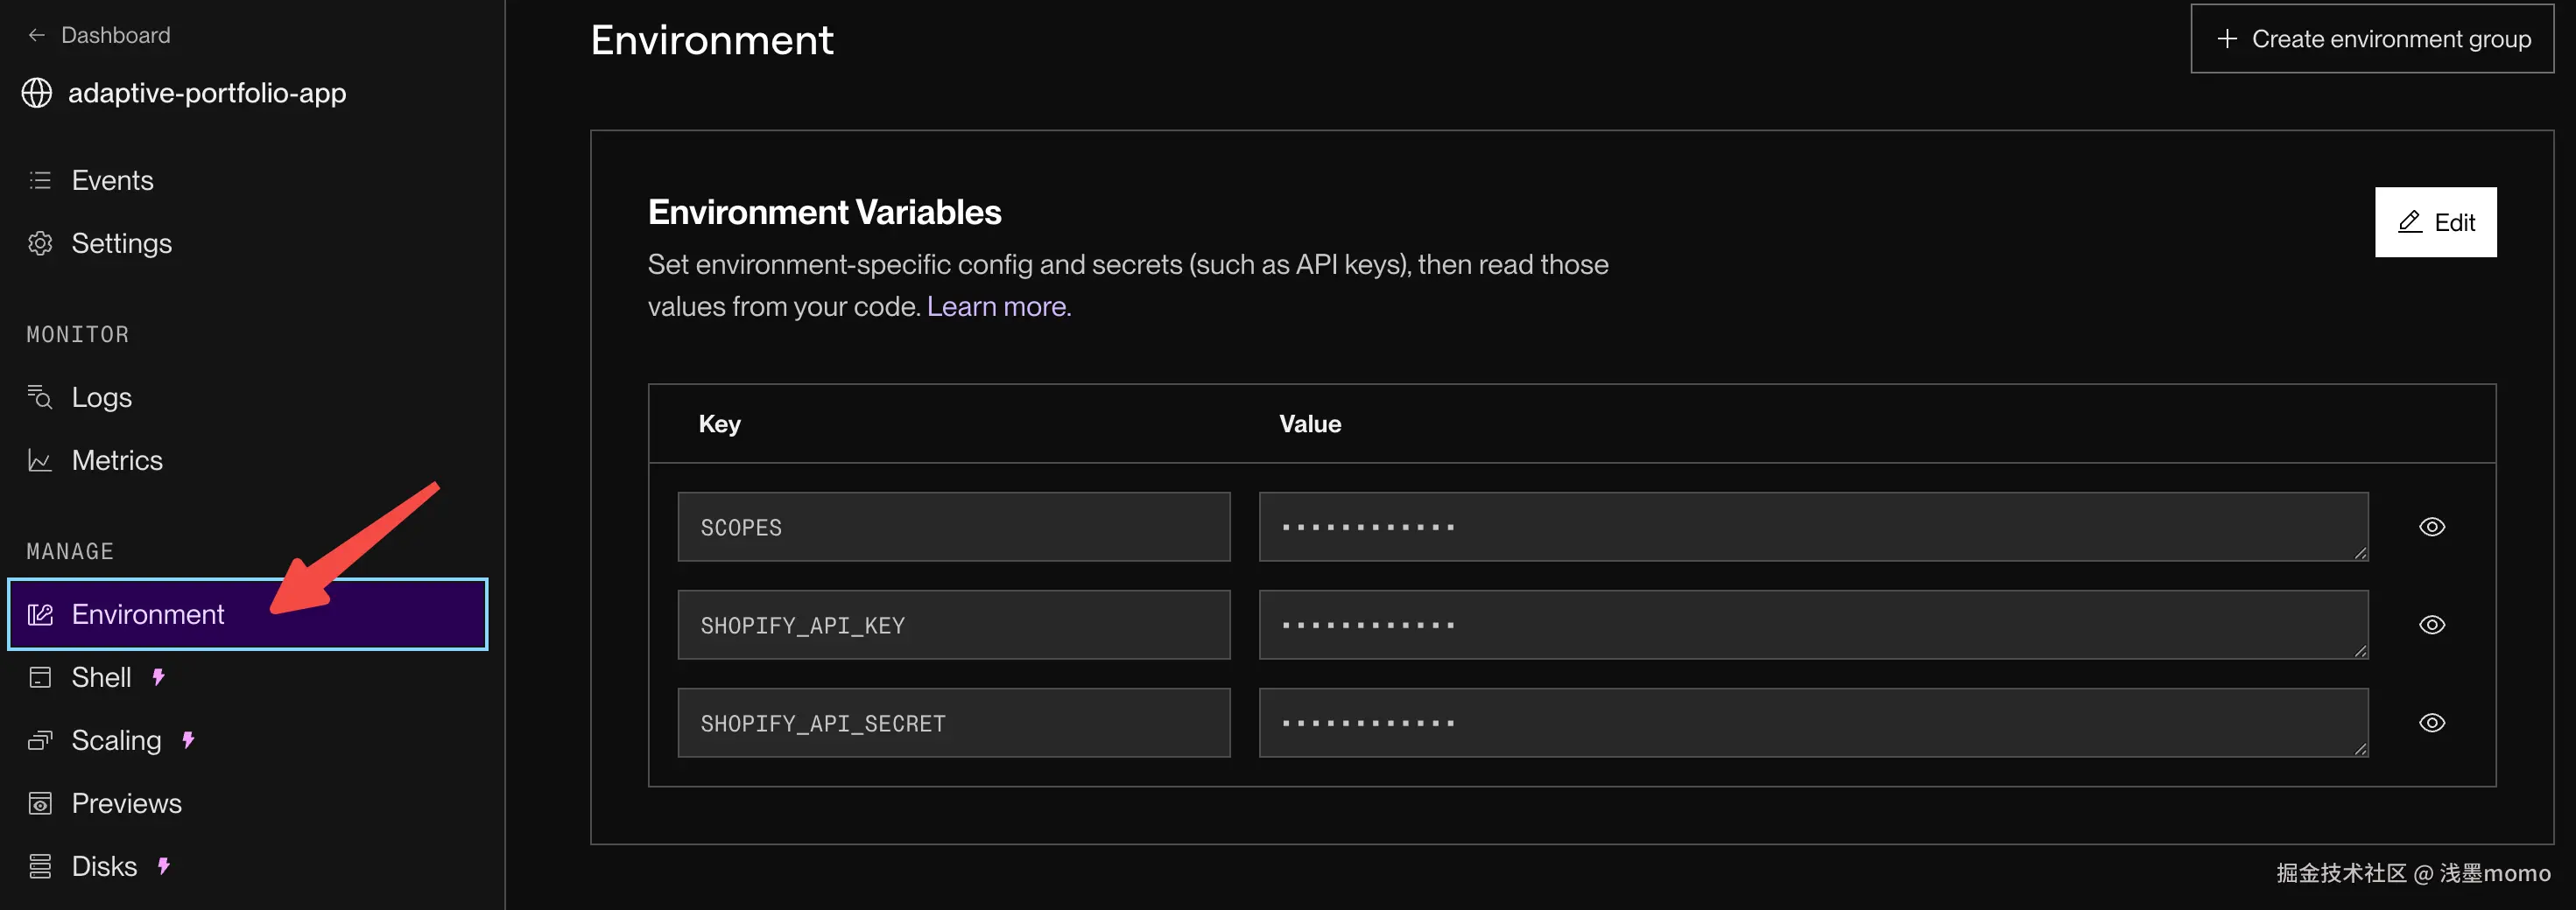This screenshot has height=910, width=2576.
Task: Click the Events list icon
Action: click(40, 181)
